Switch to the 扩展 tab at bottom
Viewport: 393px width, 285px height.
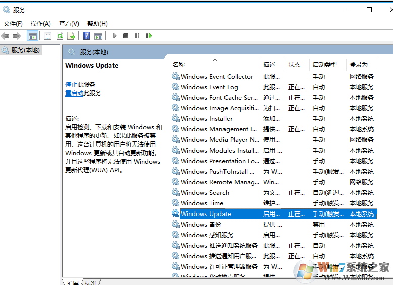(72, 282)
